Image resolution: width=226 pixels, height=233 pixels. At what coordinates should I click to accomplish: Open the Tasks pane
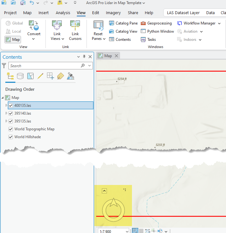coord(148,40)
